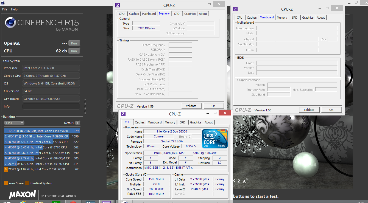The image size is (368, 203).
Task: Click the Intel Core 2 Duo logo
Action: point(215,139)
